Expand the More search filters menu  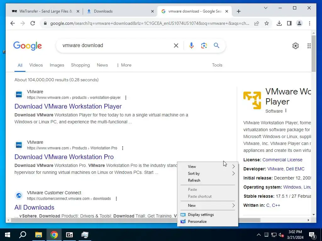pyautogui.click(x=124, y=65)
